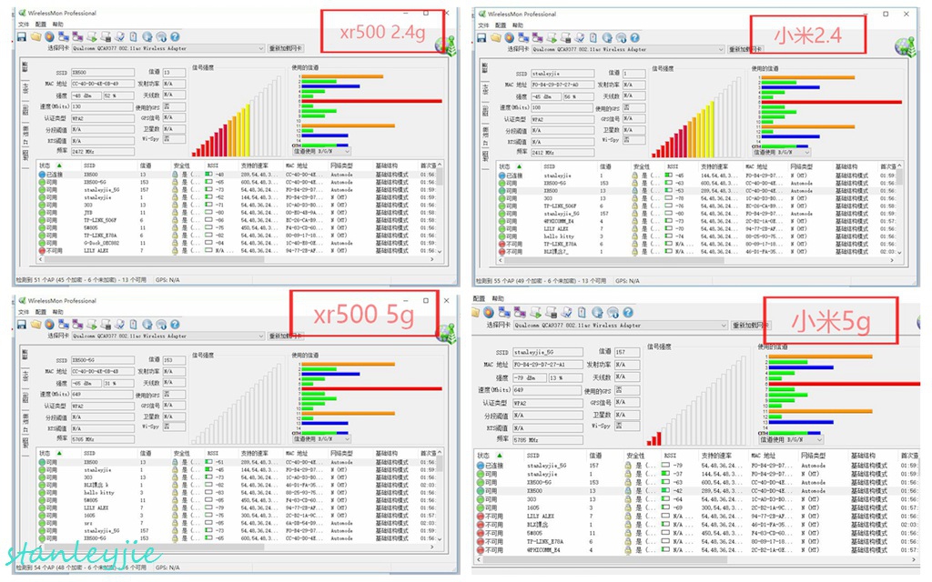Click the save floppy icon in xr500 2.4g window
932x582 pixels.
click(x=22, y=36)
